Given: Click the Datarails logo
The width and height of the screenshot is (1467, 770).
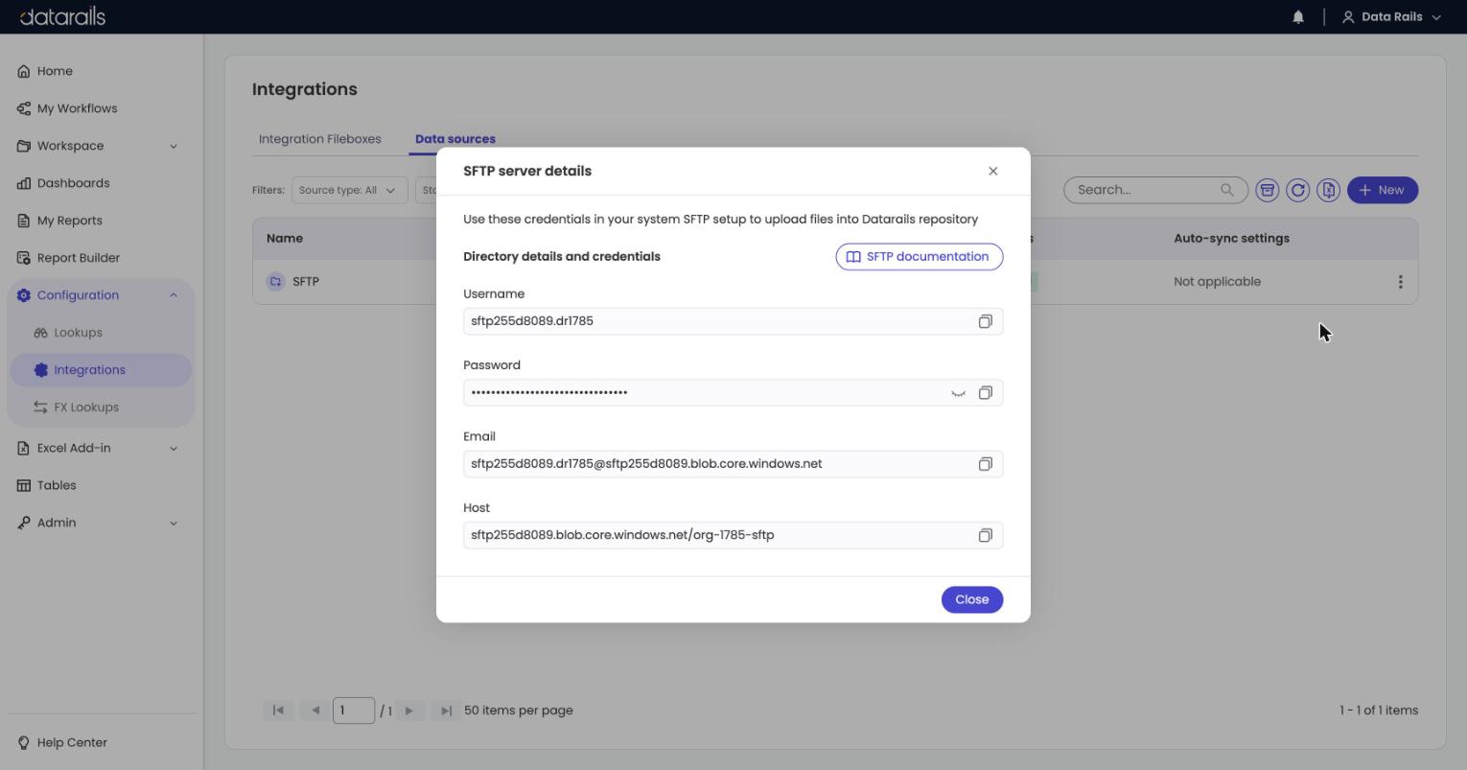Looking at the screenshot, I should click(62, 16).
